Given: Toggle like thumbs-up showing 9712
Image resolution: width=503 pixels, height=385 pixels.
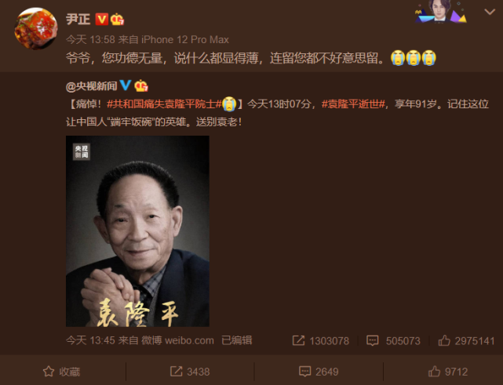Looking at the screenshot, I should point(448,372).
